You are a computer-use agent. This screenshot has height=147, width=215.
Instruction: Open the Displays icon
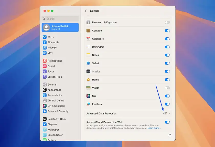pyautogui.click(x=45, y=124)
